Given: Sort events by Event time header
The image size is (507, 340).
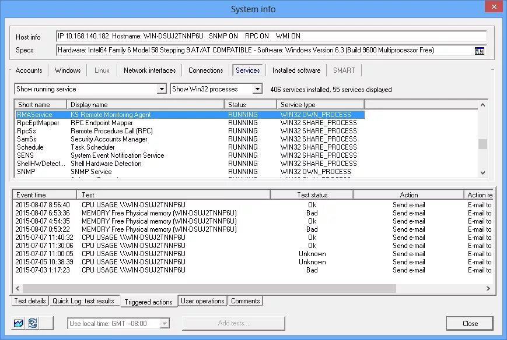Looking at the screenshot, I should pyautogui.click(x=44, y=195).
